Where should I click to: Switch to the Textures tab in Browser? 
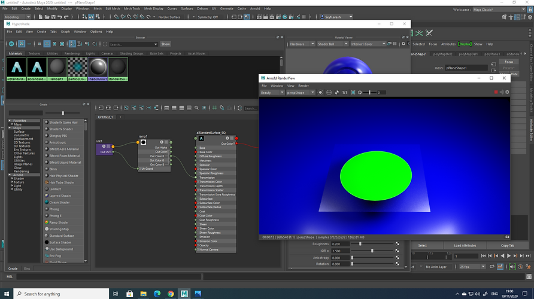click(34, 53)
